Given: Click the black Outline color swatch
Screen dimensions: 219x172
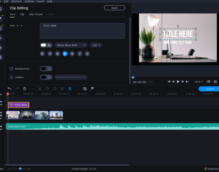Looking at the screenshot, I should pos(43,77).
